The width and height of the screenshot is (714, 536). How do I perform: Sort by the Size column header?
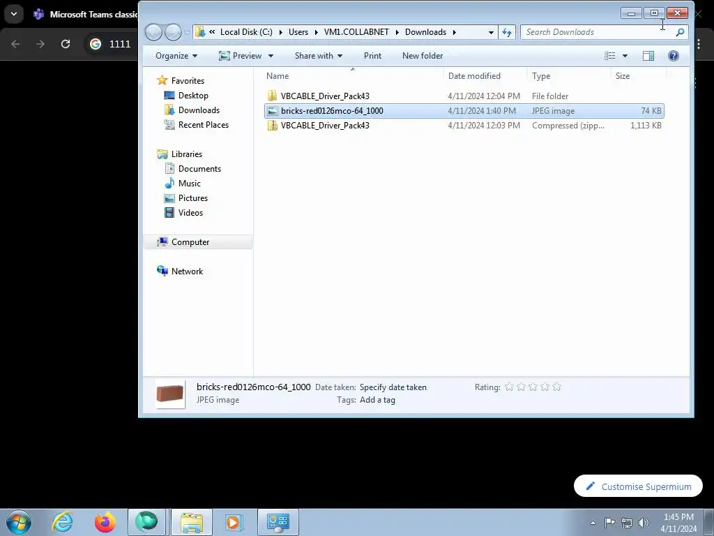[639, 76]
